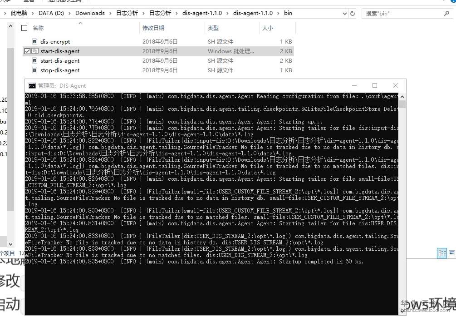
Task: Click the start-dis-agent batch file icon
Action: coord(34,51)
